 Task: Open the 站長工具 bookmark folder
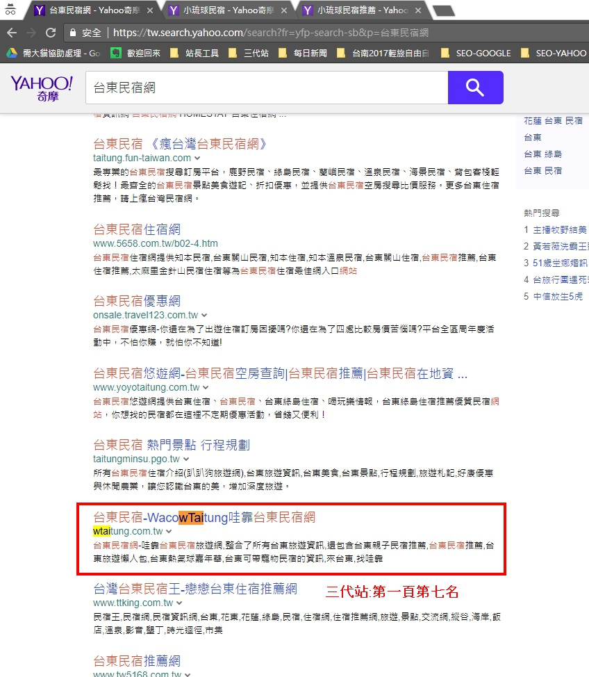click(x=194, y=53)
